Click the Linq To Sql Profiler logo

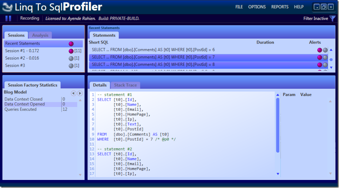pyautogui.click(x=52, y=7)
